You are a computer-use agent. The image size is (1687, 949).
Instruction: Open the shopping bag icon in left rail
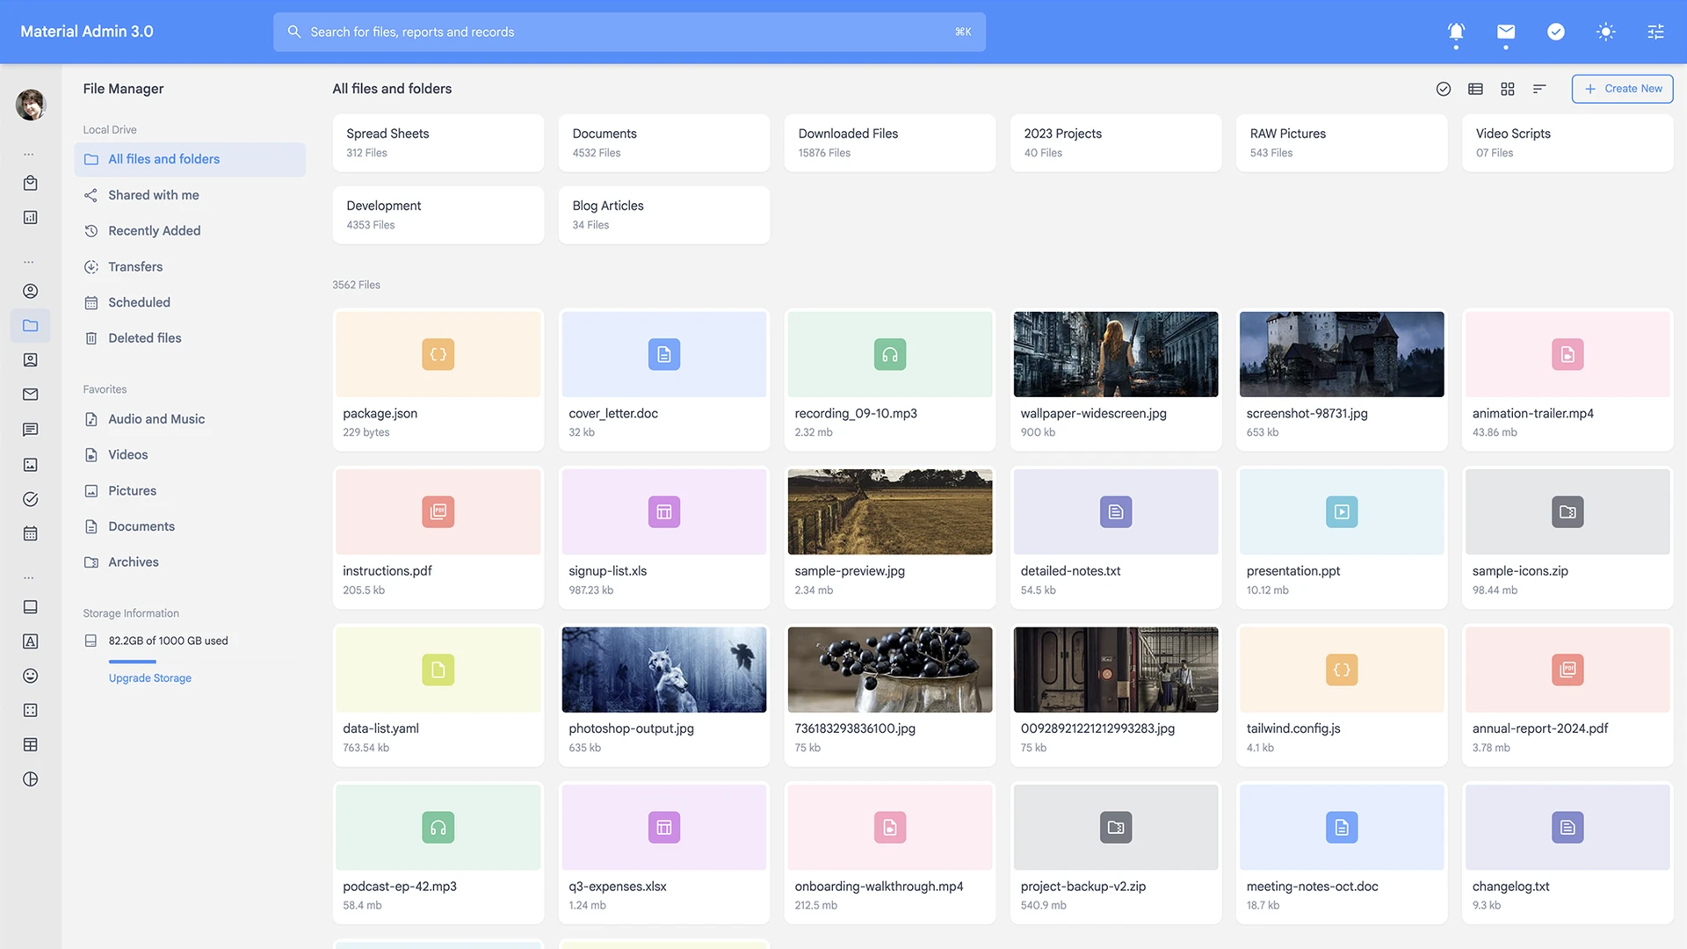pos(31,183)
